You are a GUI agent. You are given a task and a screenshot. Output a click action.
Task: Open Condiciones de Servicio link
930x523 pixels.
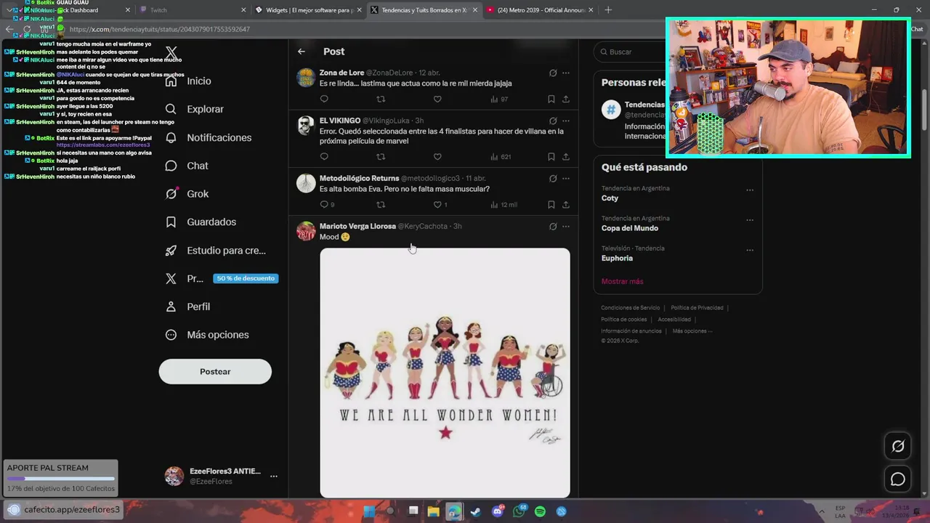pyautogui.click(x=631, y=308)
